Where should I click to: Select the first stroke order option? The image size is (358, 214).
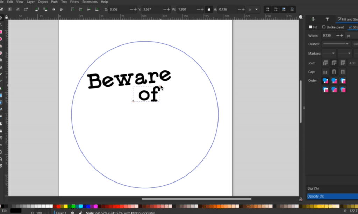[x=325, y=81]
